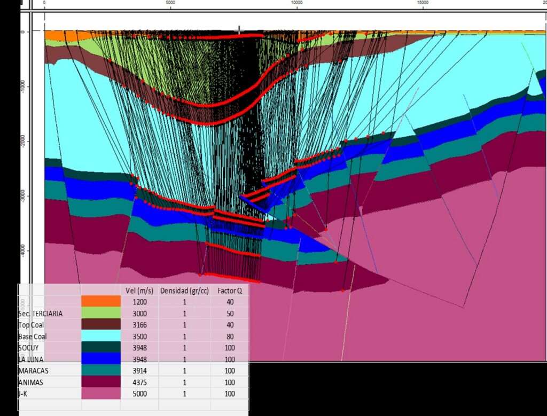Viewport: 547px width, 416px height.
Task: Click Factor Q value 50 for Sec. TERCIARIA
Action: tap(230, 313)
